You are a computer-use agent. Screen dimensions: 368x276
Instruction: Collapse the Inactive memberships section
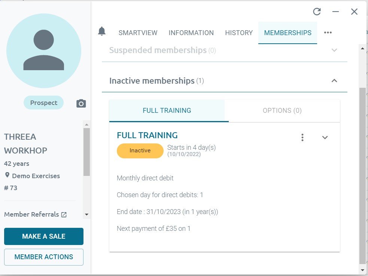coord(334,81)
